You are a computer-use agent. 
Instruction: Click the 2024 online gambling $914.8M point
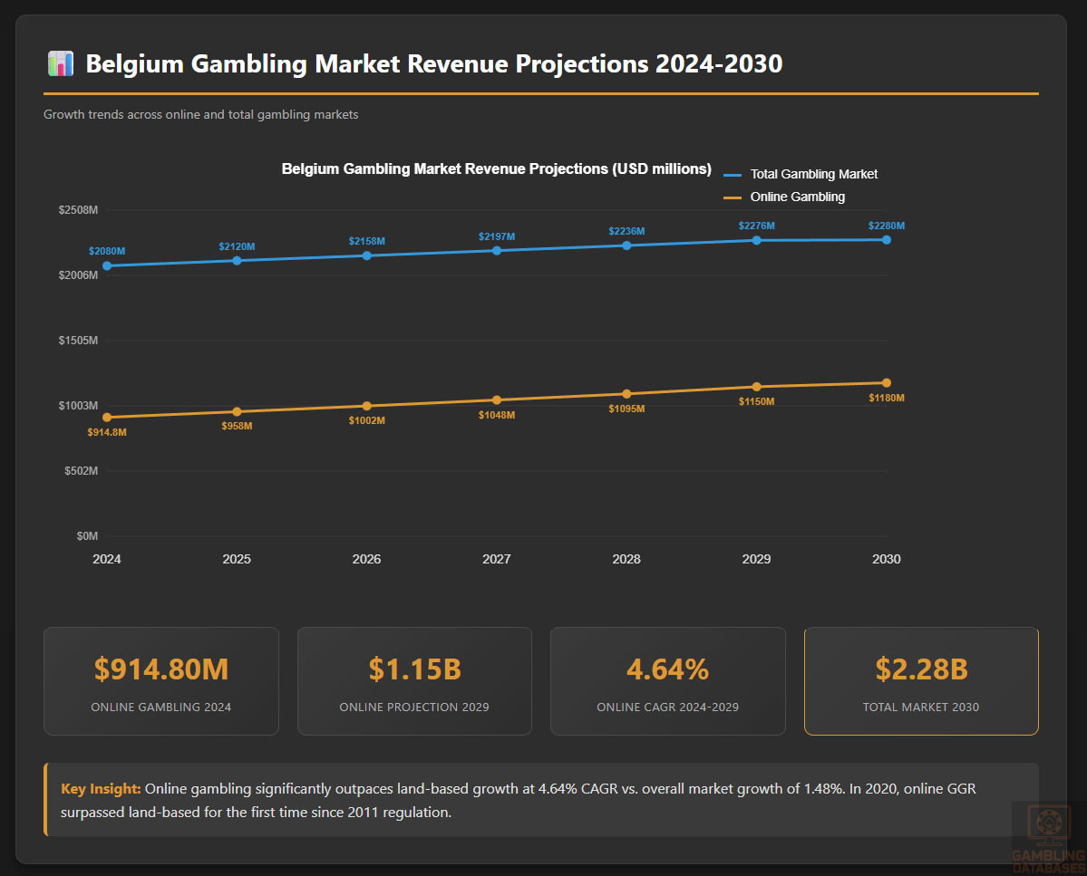[x=107, y=418]
